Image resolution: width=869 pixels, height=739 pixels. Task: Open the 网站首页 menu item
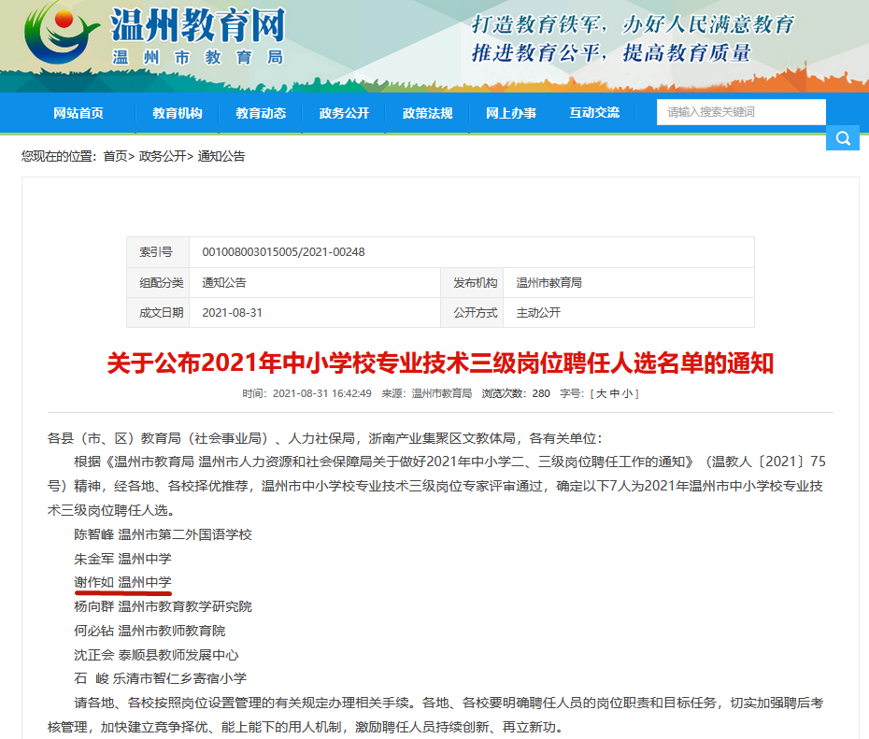coord(81,112)
